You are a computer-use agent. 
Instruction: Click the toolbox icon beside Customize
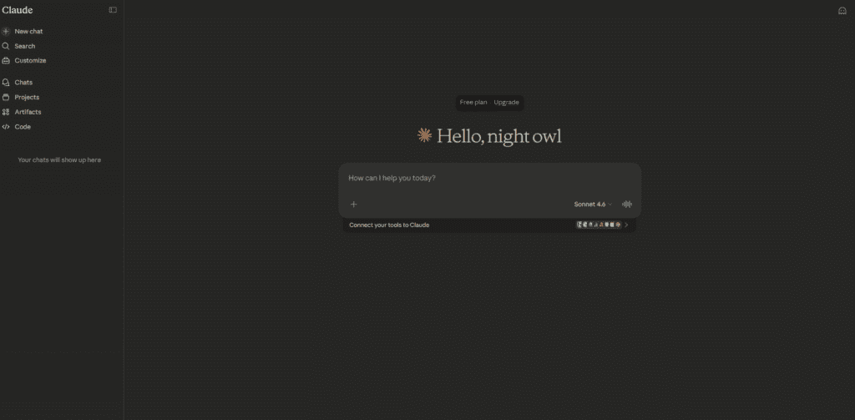point(6,61)
